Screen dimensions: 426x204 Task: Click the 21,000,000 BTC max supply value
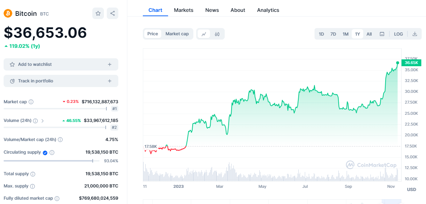[x=101, y=186]
